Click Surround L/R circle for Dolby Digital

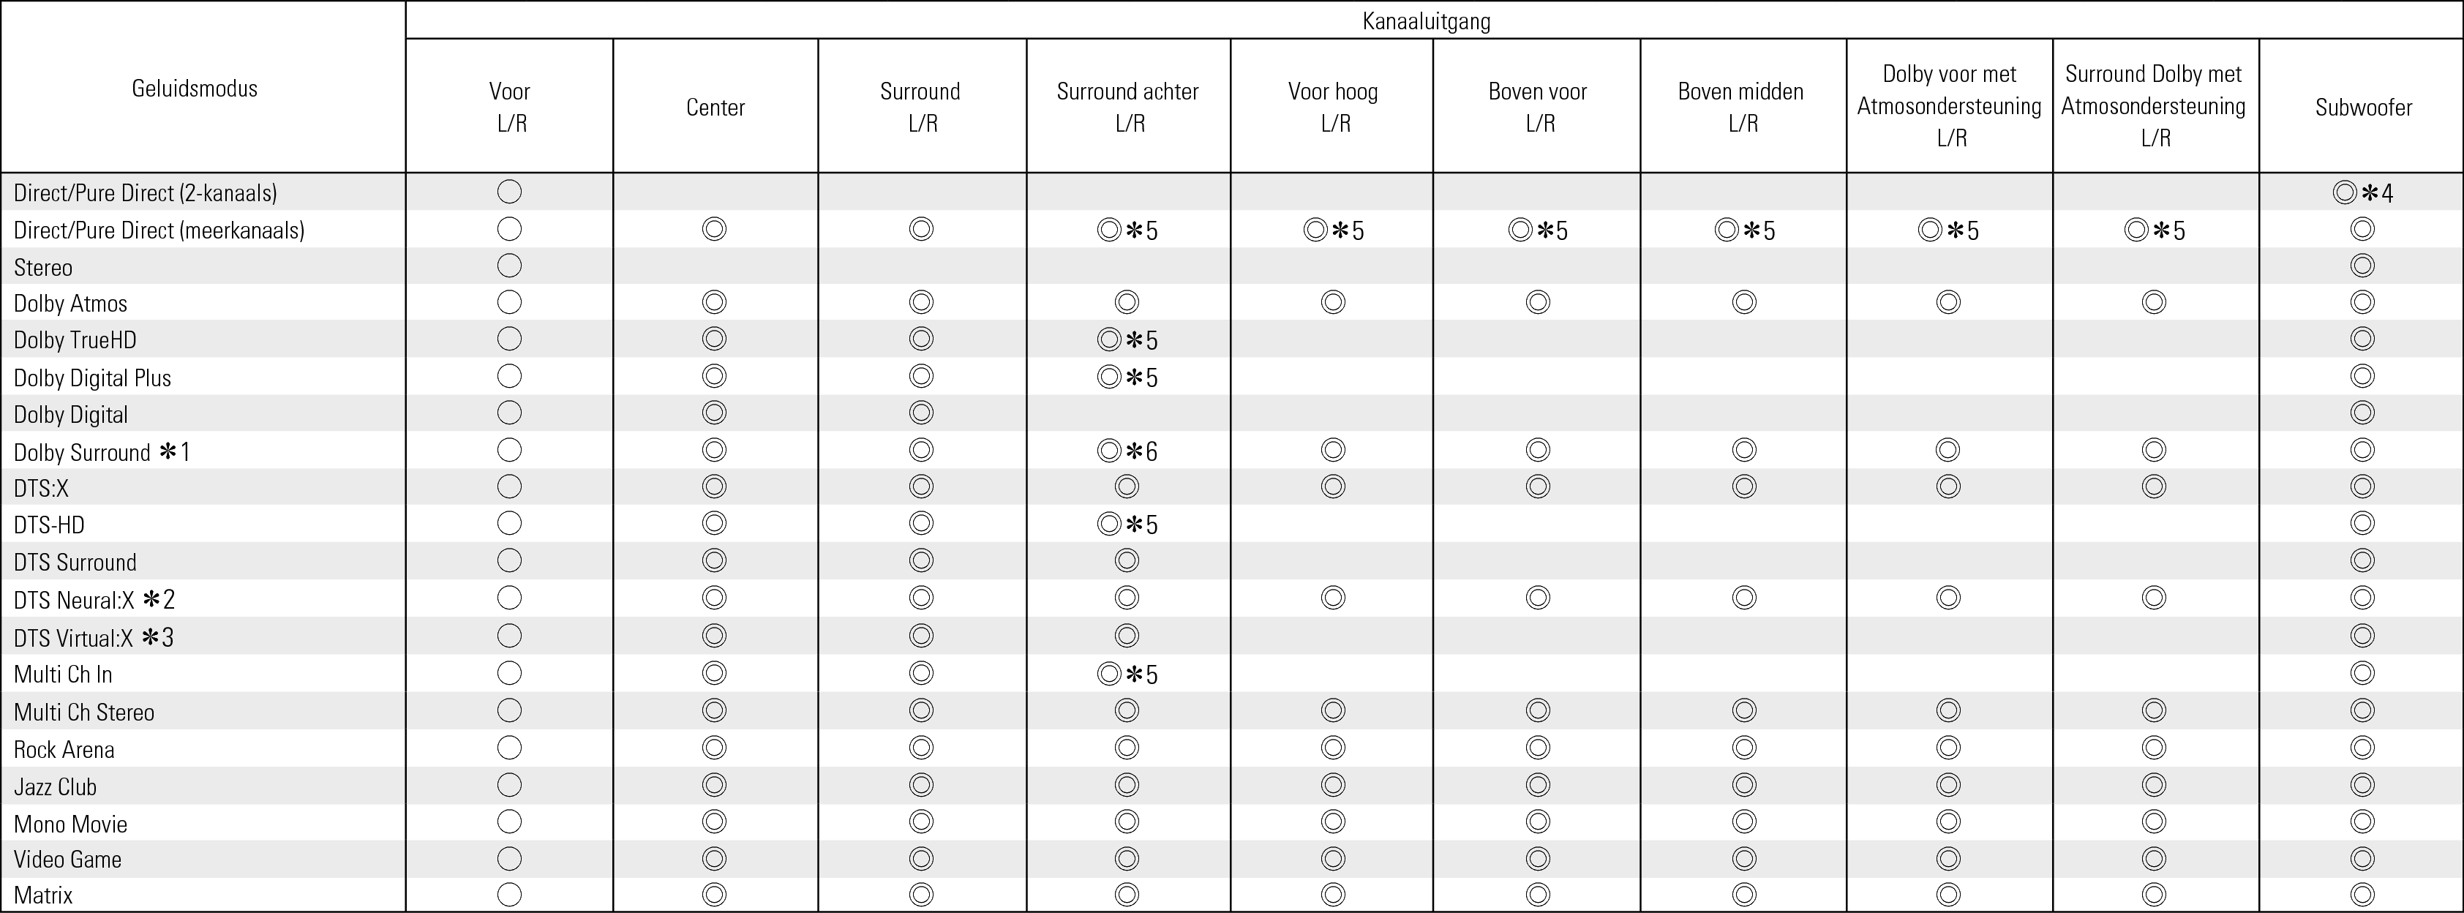(921, 413)
